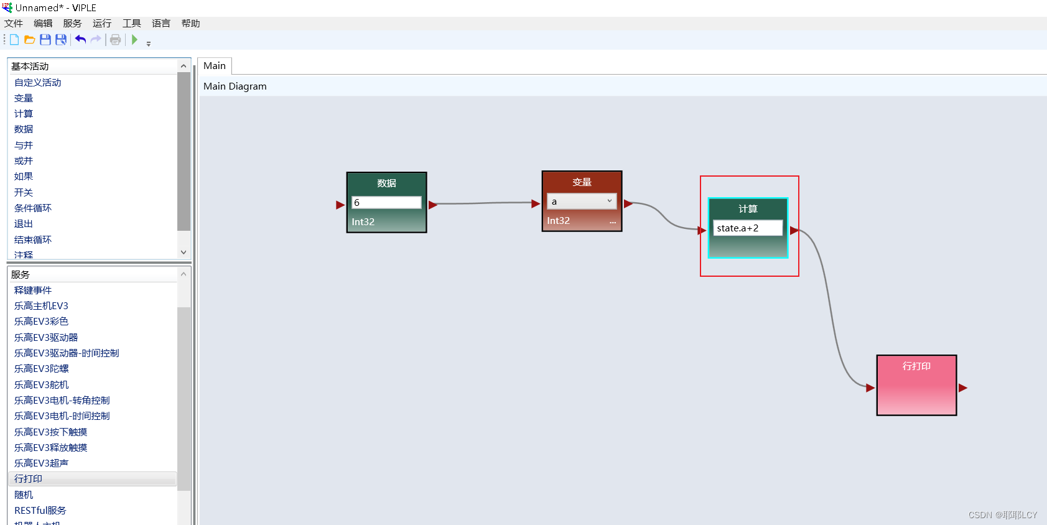This screenshot has height=525, width=1047.
Task: Collapse the 基本活动 panel header arrow
Action: tap(184, 66)
